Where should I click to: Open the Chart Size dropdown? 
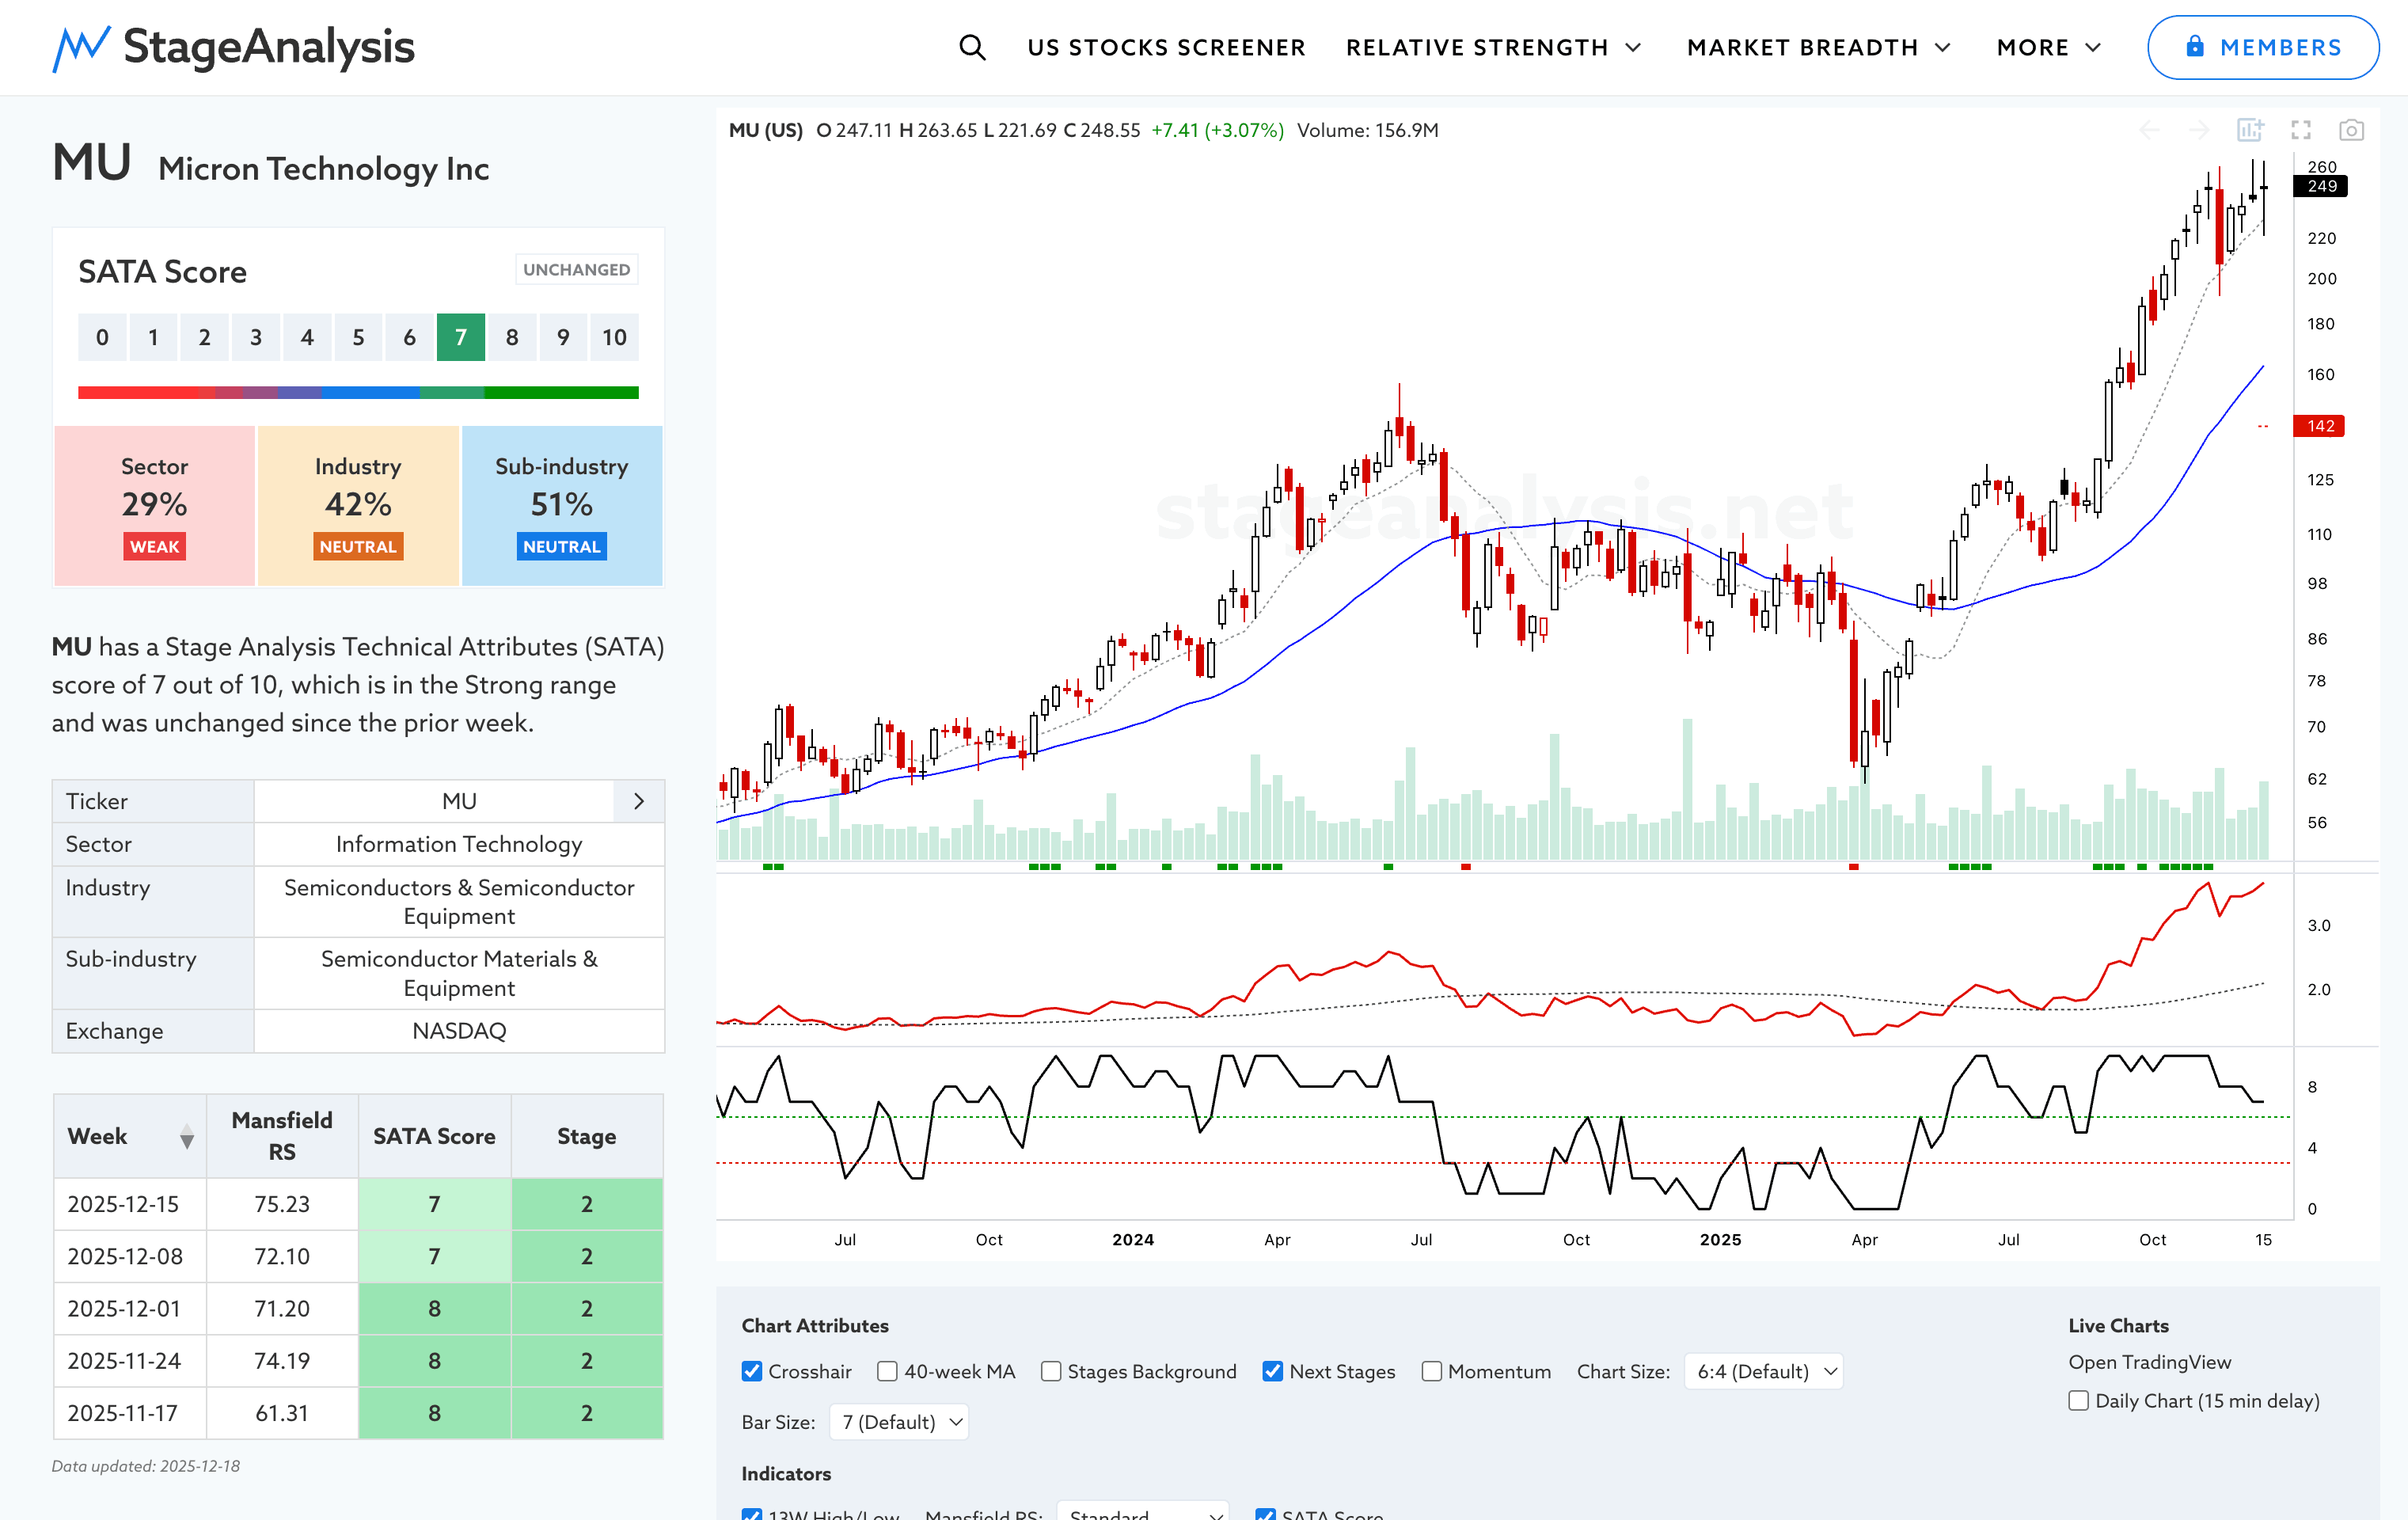1764,1371
